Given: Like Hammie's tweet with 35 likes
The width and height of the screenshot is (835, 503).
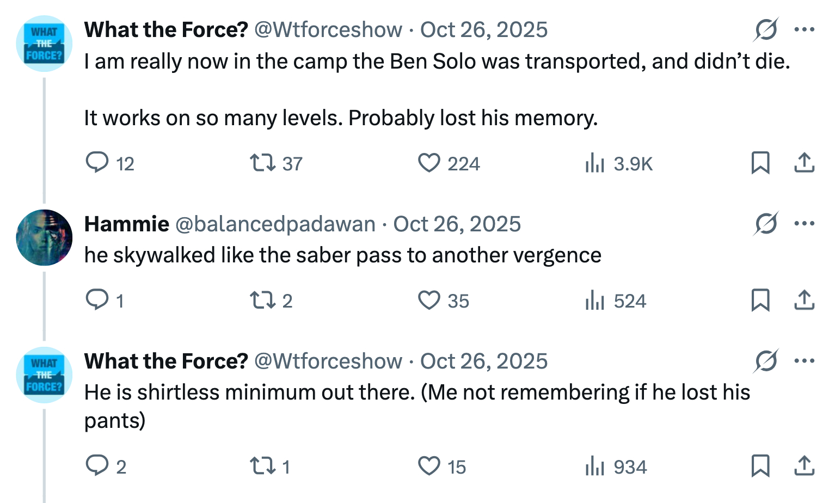Looking at the screenshot, I should [429, 300].
